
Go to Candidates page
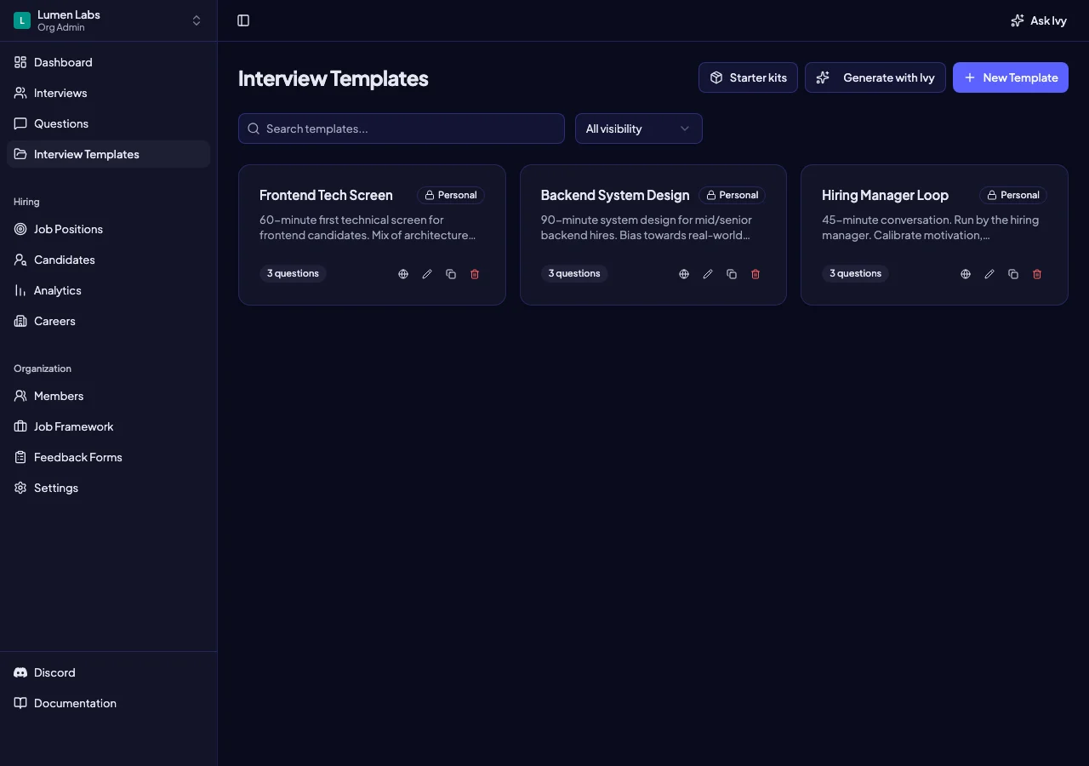tap(108, 260)
